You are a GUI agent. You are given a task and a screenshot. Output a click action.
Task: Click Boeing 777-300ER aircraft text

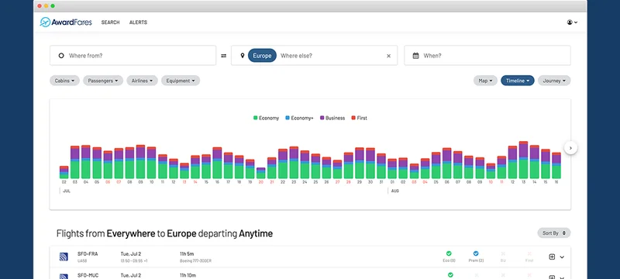(x=195, y=261)
